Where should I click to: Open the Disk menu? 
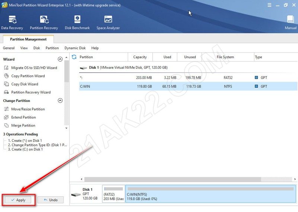37,48
